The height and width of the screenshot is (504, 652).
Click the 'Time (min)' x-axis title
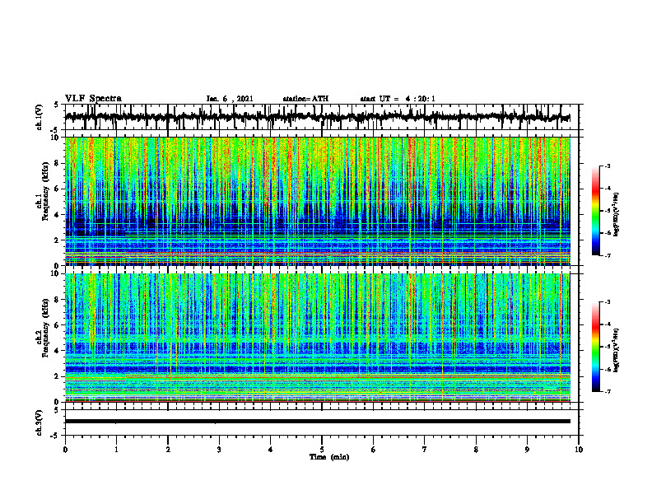tap(329, 457)
